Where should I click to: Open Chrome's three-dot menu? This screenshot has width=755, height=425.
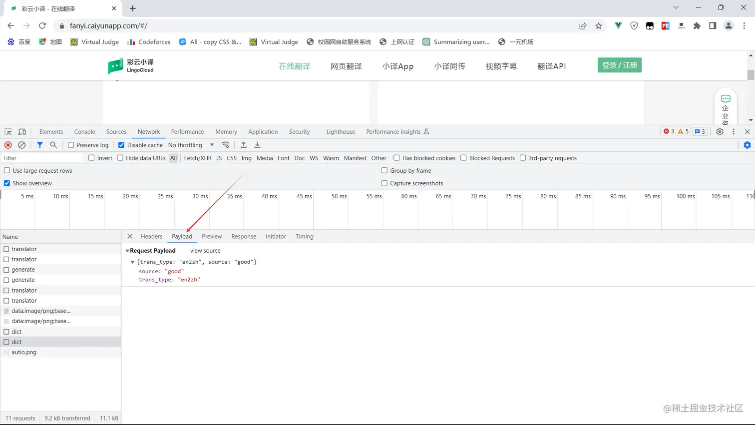click(x=744, y=26)
